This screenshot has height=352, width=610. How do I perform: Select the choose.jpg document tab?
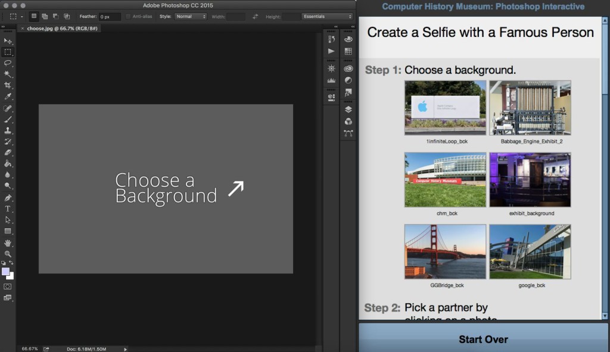click(62, 29)
